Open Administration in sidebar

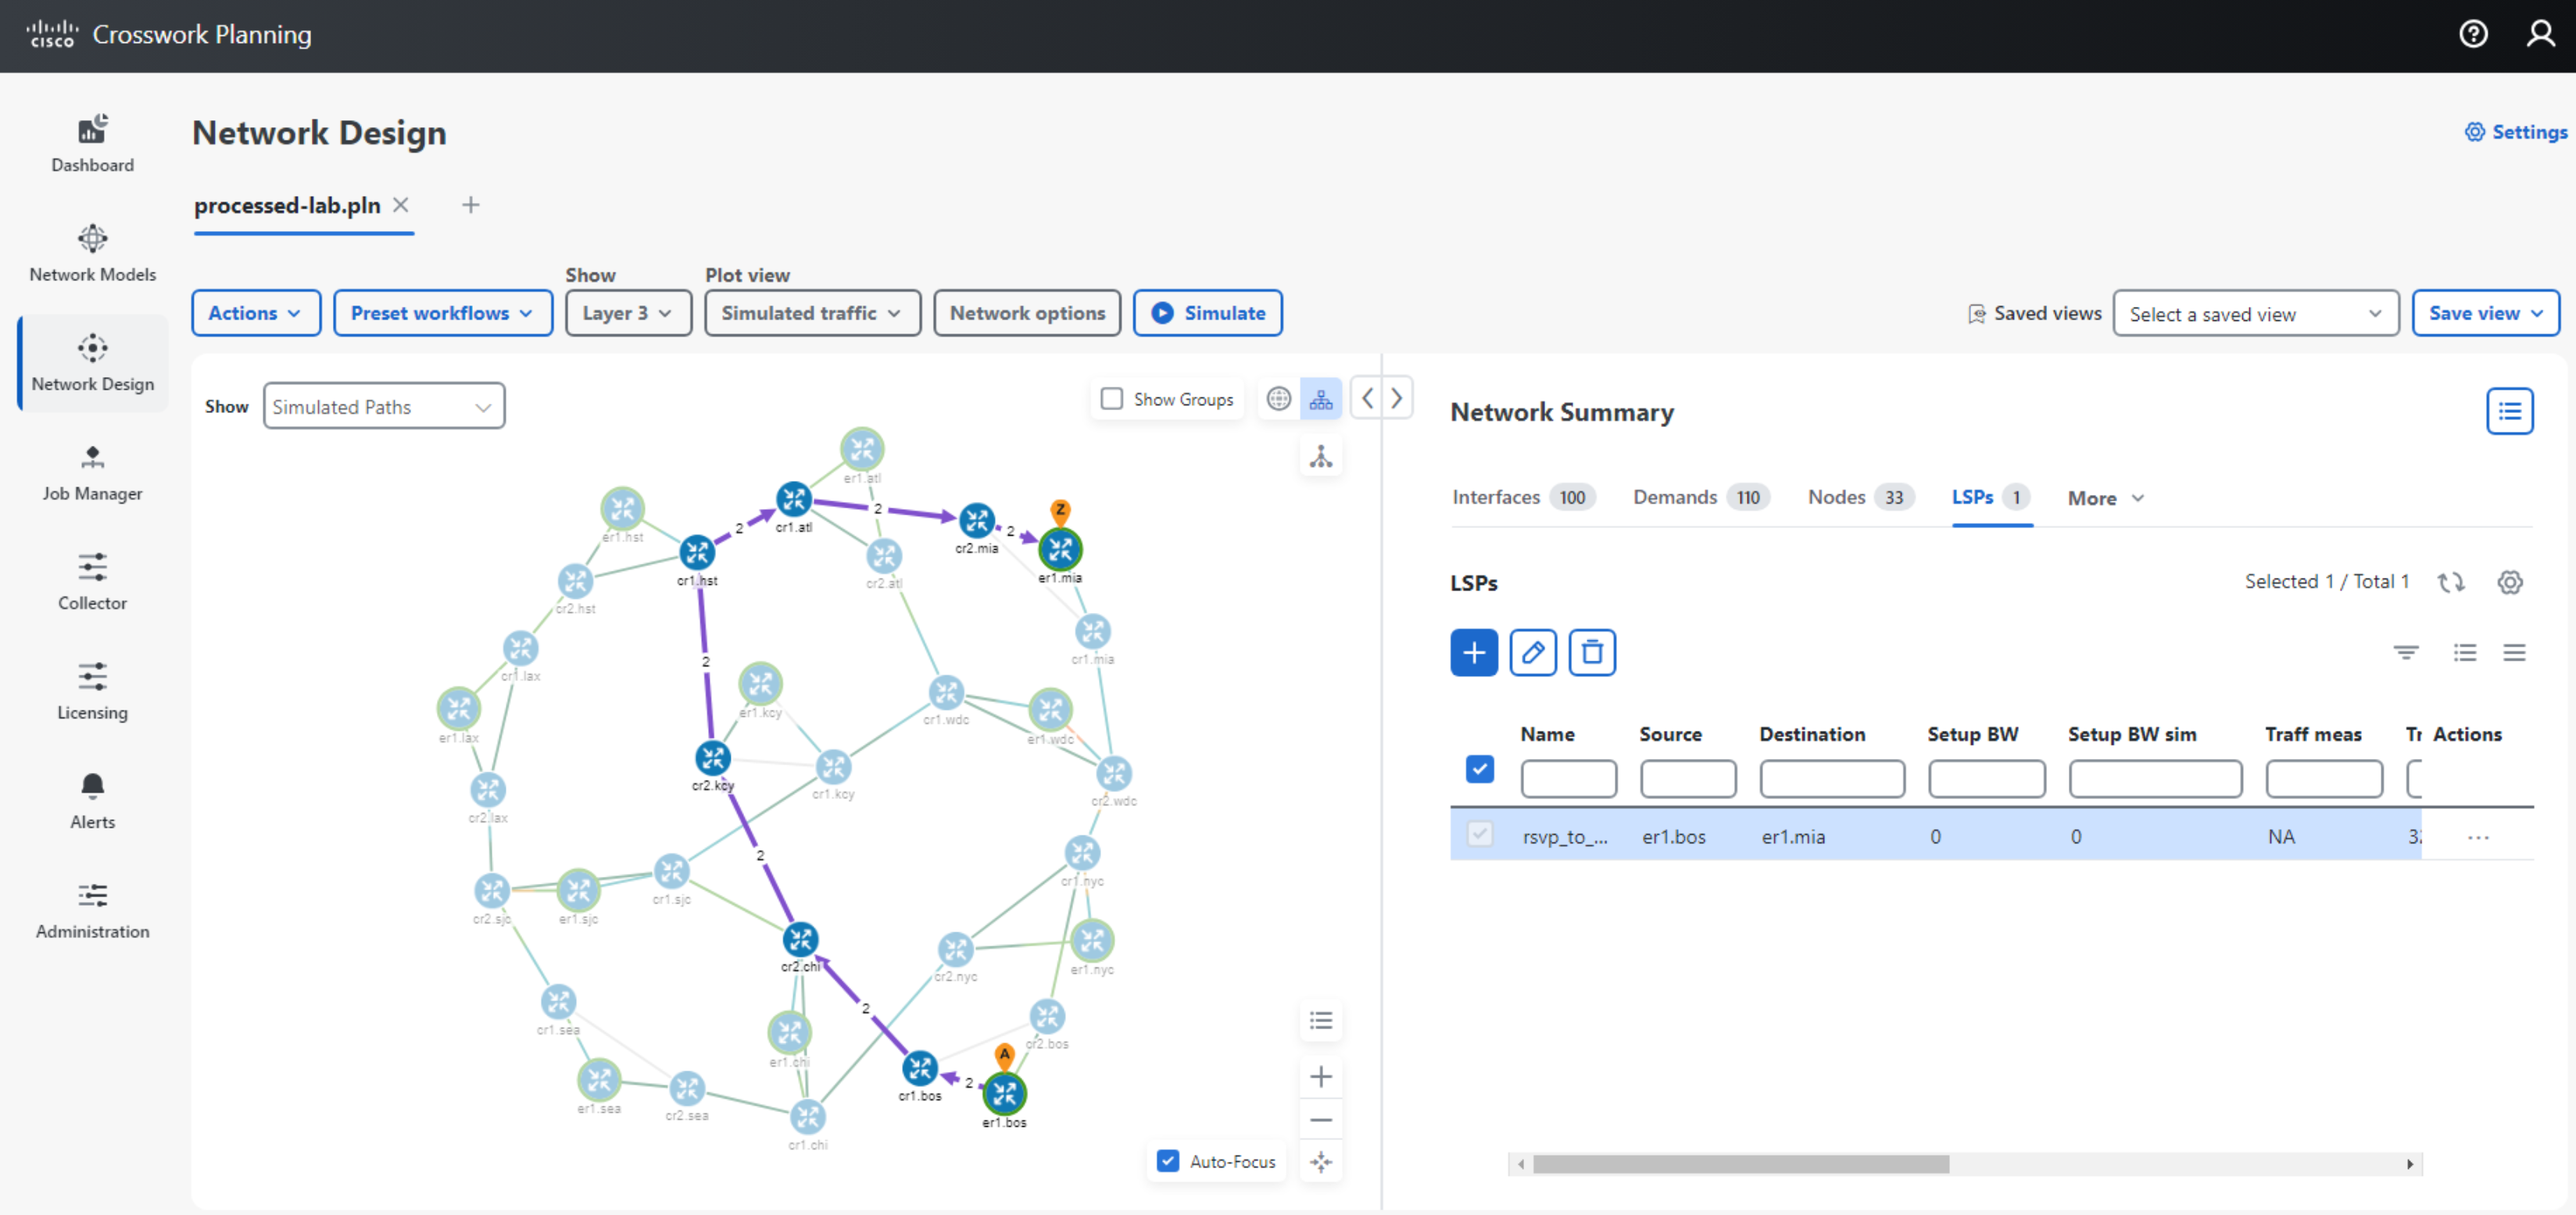(92, 910)
